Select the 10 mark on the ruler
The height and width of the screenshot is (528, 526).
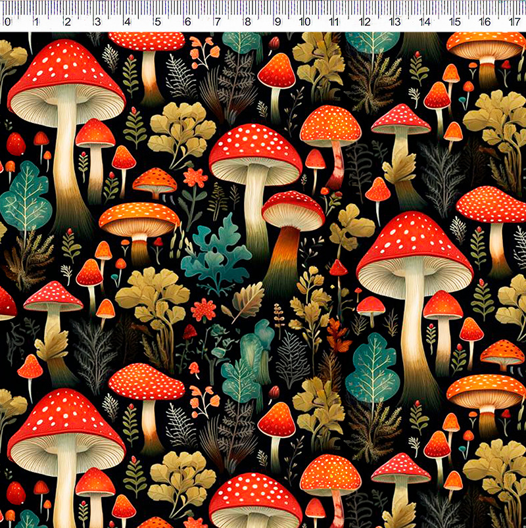tap(306, 22)
